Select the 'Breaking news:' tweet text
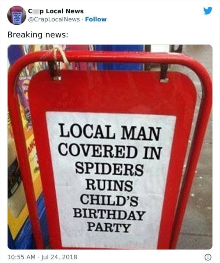 coord(38,35)
